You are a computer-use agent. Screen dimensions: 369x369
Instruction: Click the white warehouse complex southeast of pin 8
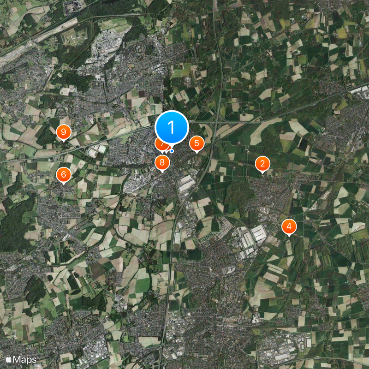point(187,183)
